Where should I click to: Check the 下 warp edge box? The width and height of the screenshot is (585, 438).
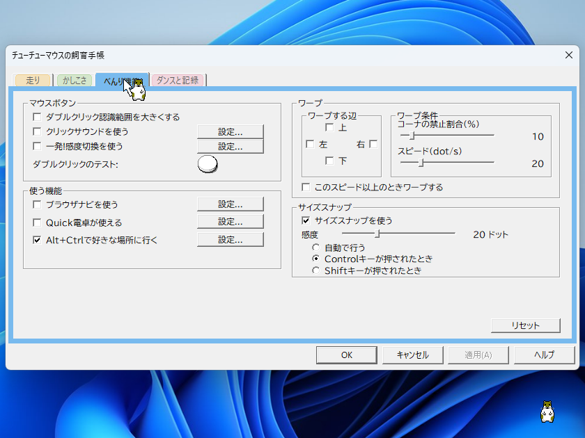[329, 161]
